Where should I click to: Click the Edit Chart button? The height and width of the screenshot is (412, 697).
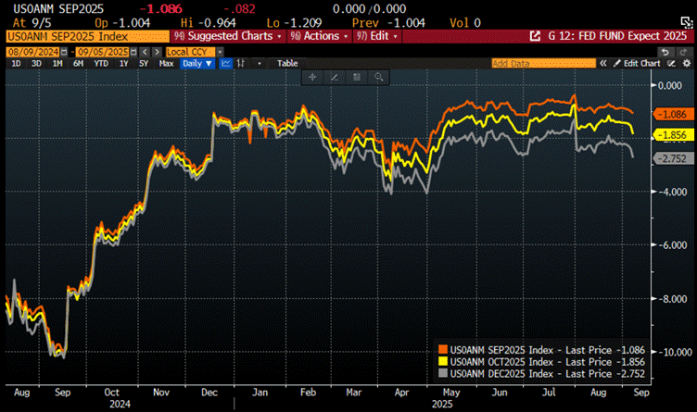pos(638,64)
